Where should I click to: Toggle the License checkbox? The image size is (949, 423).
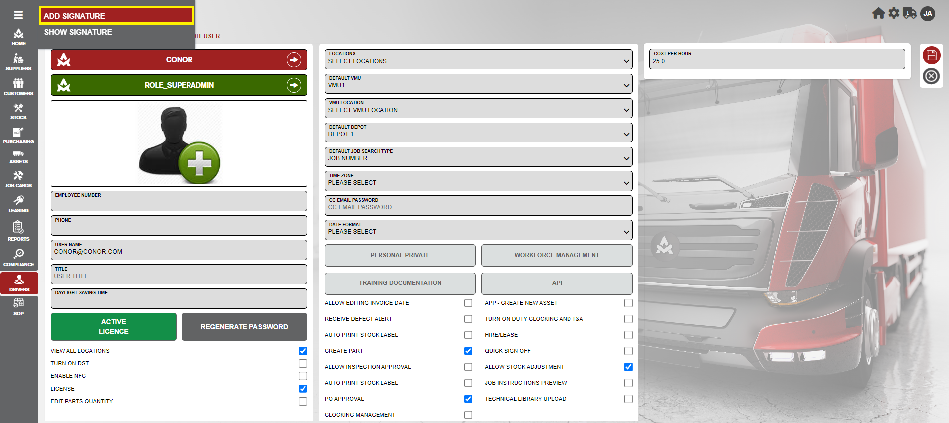pyautogui.click(x=303, y=389)
